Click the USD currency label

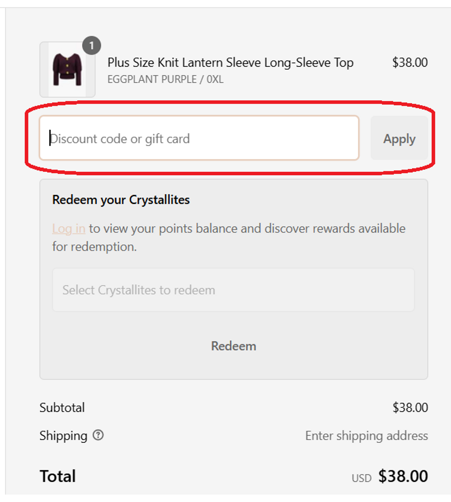pos(361,478)
